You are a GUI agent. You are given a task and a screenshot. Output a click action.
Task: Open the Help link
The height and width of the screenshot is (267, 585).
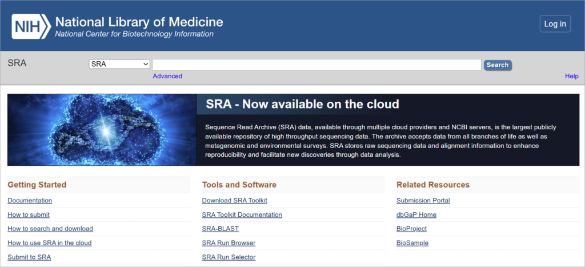(571, 76)
